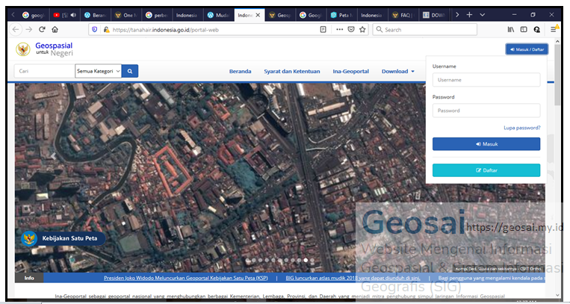Viewport: 570px width, 304px height.
Task: Select the first carousel indicator dot
Action: [247, 261]
